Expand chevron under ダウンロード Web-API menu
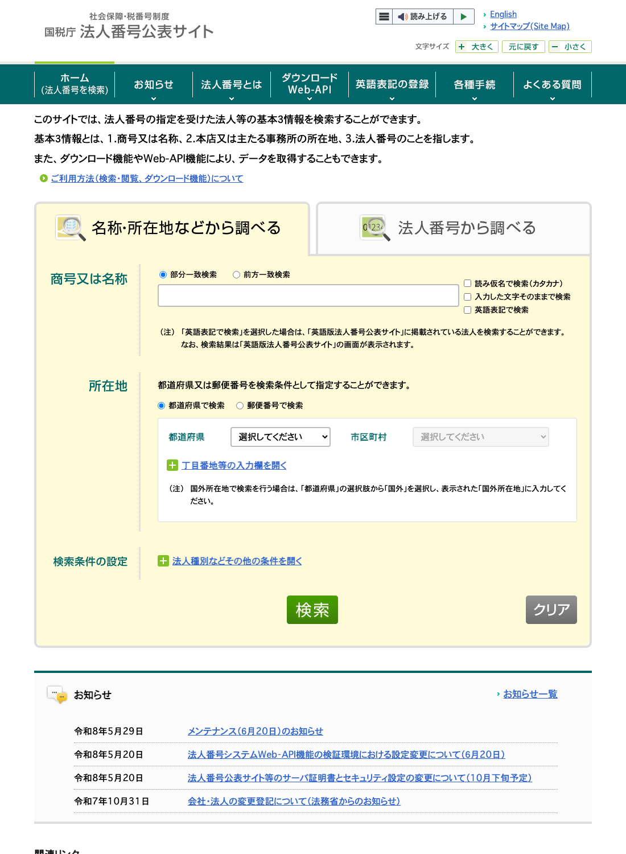 pyautogui.click(x=310, y=99)
